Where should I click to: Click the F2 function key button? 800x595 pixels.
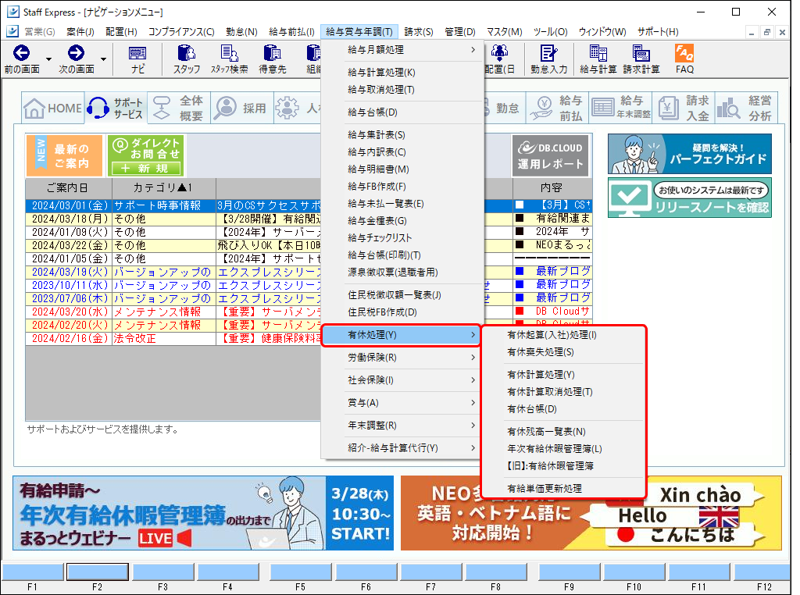pos(98,572)
